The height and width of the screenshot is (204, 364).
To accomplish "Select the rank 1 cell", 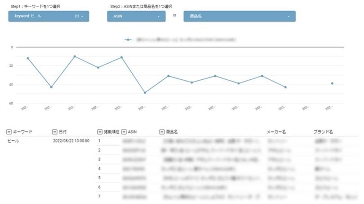I will click(99, 141).
